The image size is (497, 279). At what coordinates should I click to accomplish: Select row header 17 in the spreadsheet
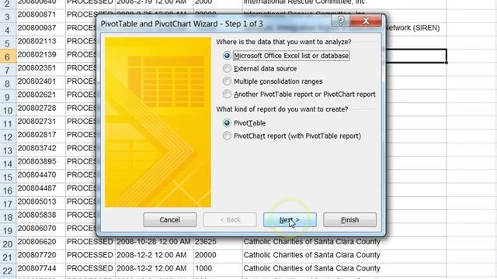point(8,204)
